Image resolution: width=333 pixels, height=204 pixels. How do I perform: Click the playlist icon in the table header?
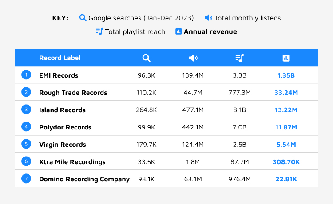(240, 58)
